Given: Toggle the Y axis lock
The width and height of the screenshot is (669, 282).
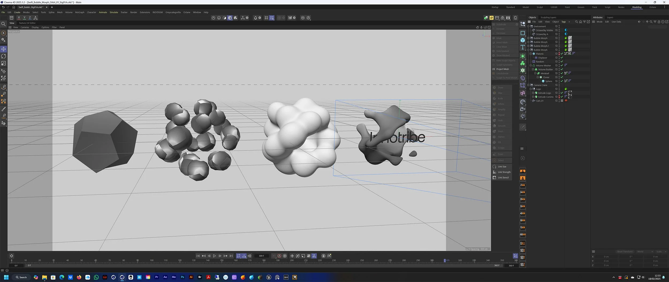Looking at the screenshot, I should click(24, 18).
